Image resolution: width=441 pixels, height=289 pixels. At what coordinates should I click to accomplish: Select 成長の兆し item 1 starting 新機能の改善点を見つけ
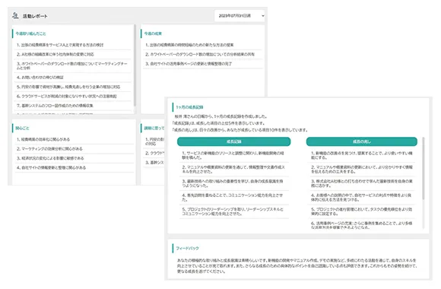(x=362, y=155)
